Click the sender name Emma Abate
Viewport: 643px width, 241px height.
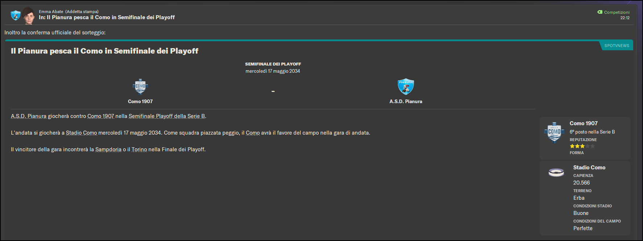click(51, 12)
